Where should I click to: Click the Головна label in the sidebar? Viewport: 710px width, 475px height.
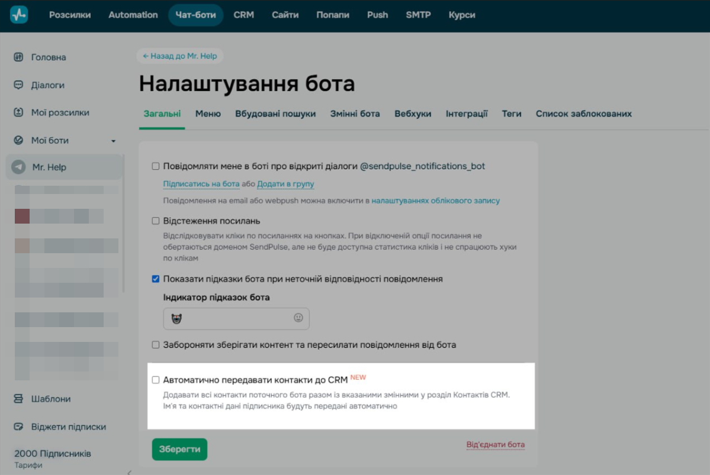49,57
